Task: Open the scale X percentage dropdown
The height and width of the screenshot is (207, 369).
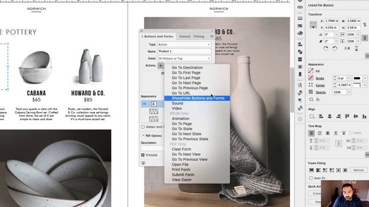Action: coord(358,34)
